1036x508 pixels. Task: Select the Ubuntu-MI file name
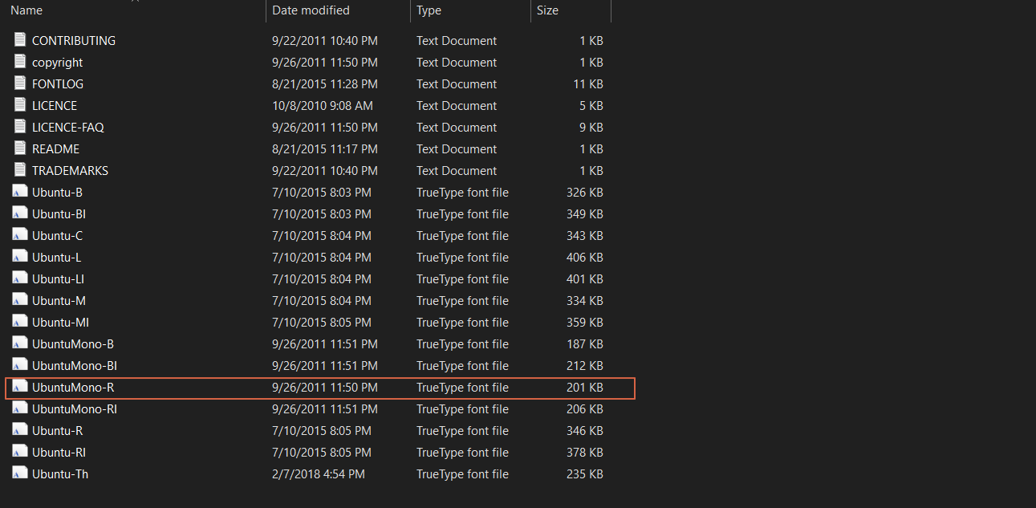click(x=60, y=322)
